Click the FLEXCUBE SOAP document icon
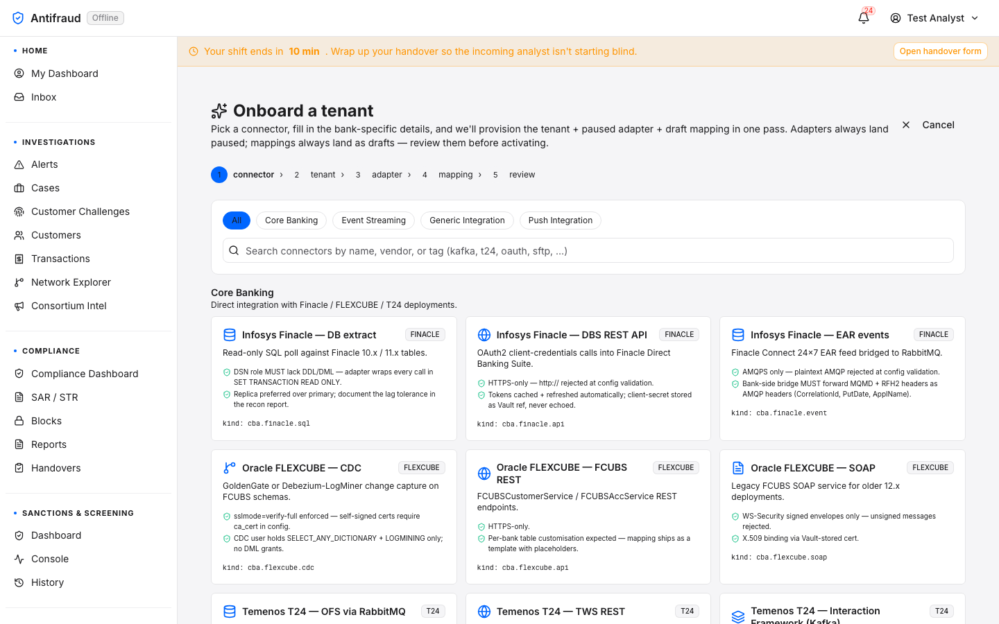Screen dimensions: 999x624 pos(738,468)
